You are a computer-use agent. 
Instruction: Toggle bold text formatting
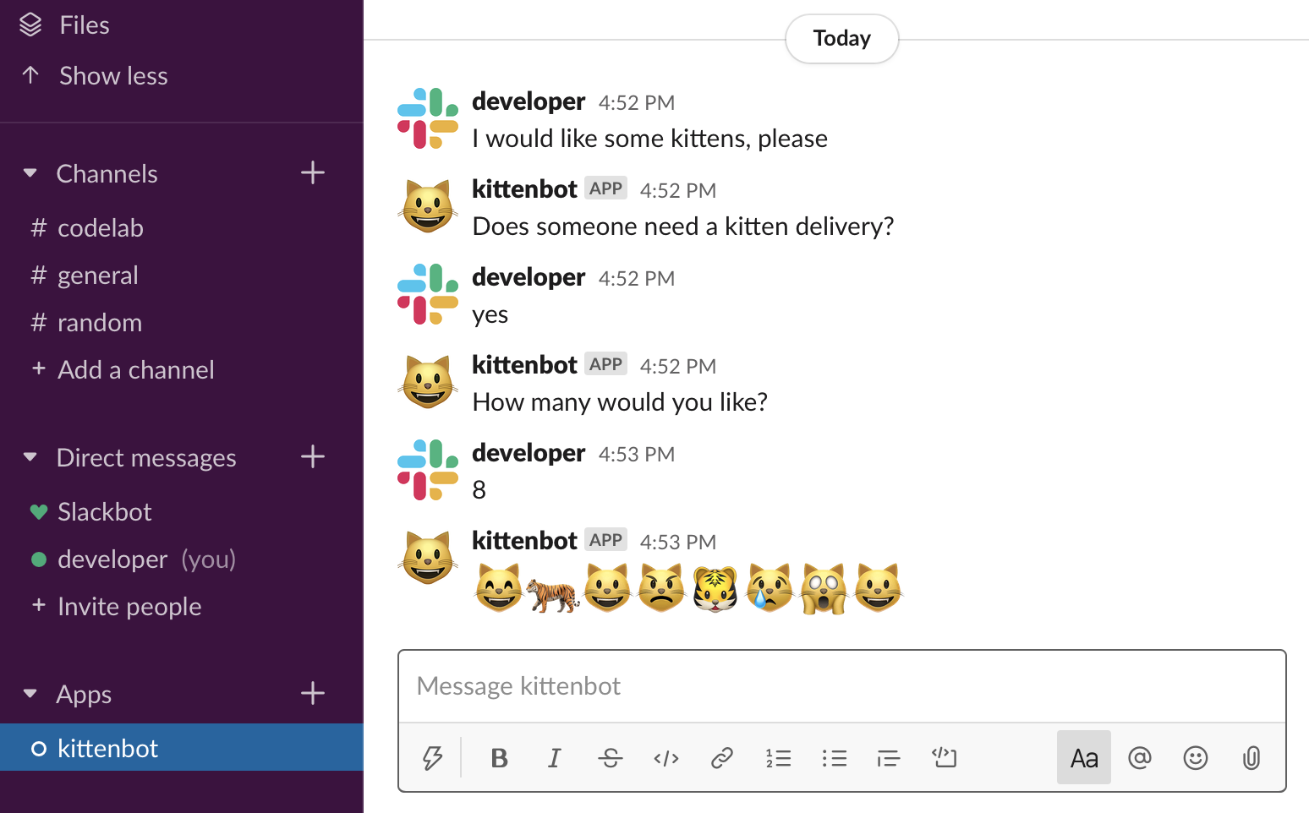click(499, 758)
